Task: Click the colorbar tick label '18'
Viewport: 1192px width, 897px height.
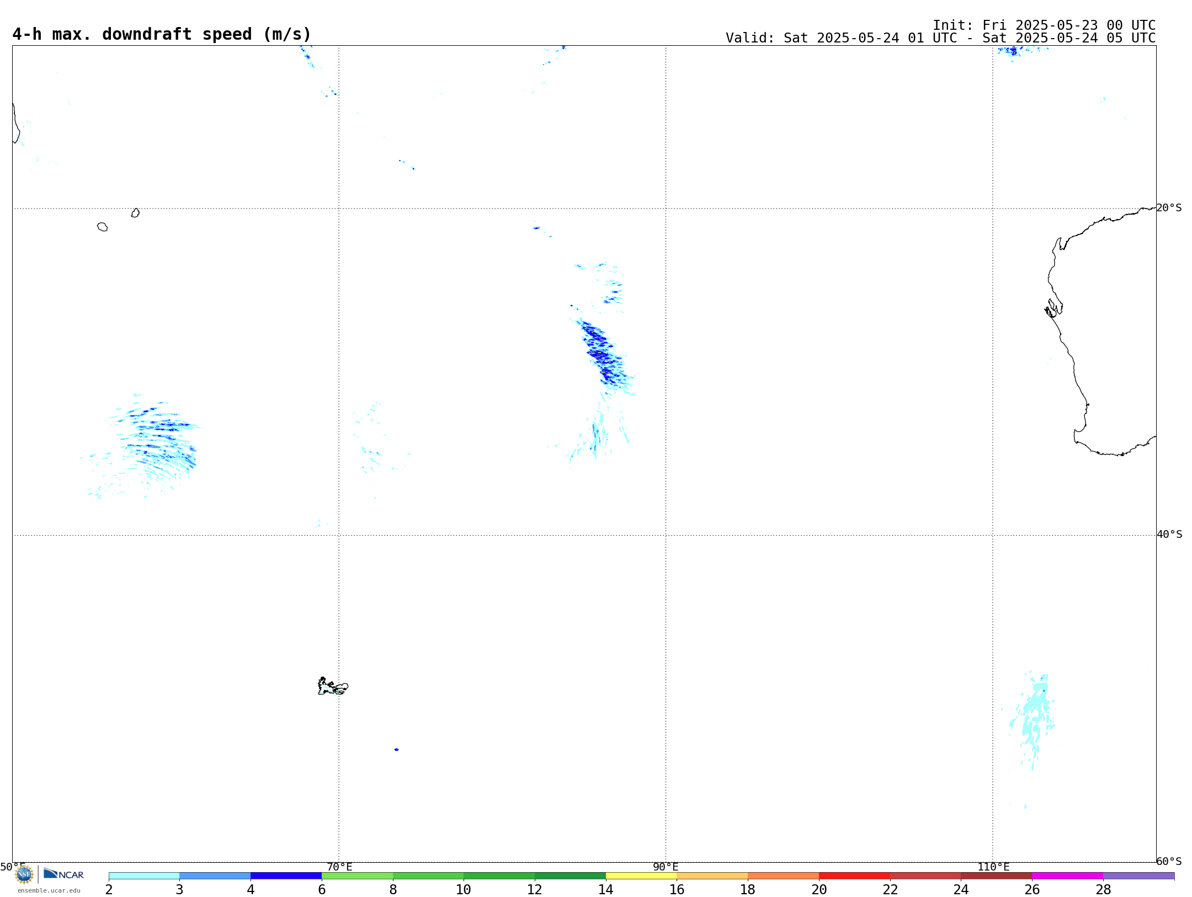Action: [748, 890]
